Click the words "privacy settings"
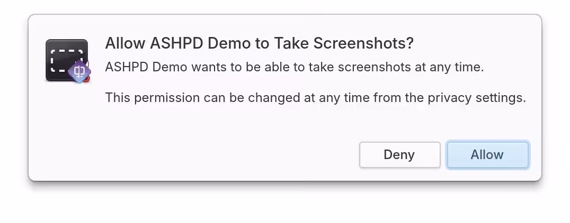 tap(487, 98)
